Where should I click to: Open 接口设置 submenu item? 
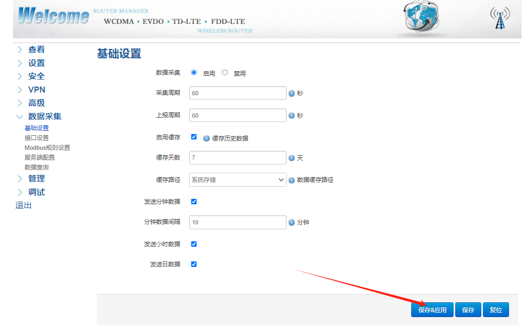pos(36,138)
